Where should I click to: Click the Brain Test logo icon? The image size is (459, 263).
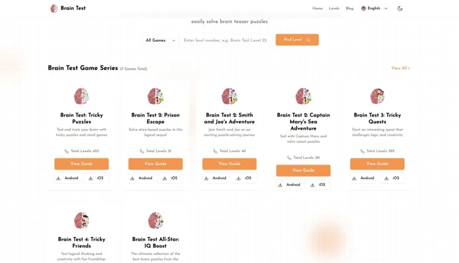click(x=54, y=9)
